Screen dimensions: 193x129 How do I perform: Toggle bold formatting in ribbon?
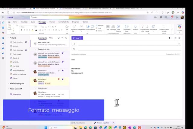pyautogui.click(x=22, y=30)
